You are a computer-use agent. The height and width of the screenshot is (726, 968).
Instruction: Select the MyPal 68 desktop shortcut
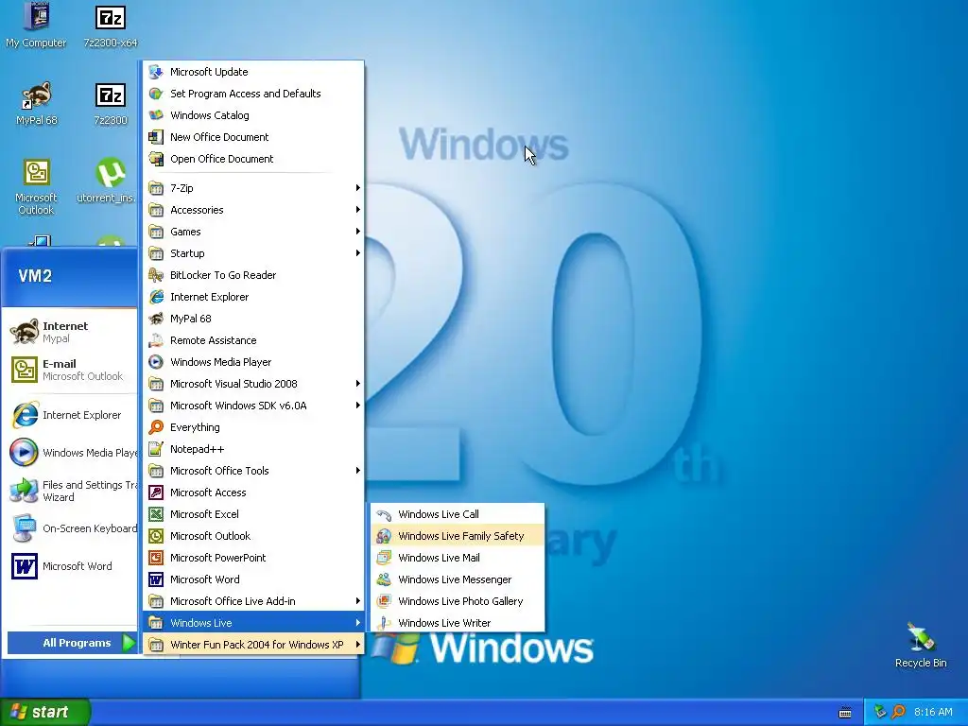[37, 103]
